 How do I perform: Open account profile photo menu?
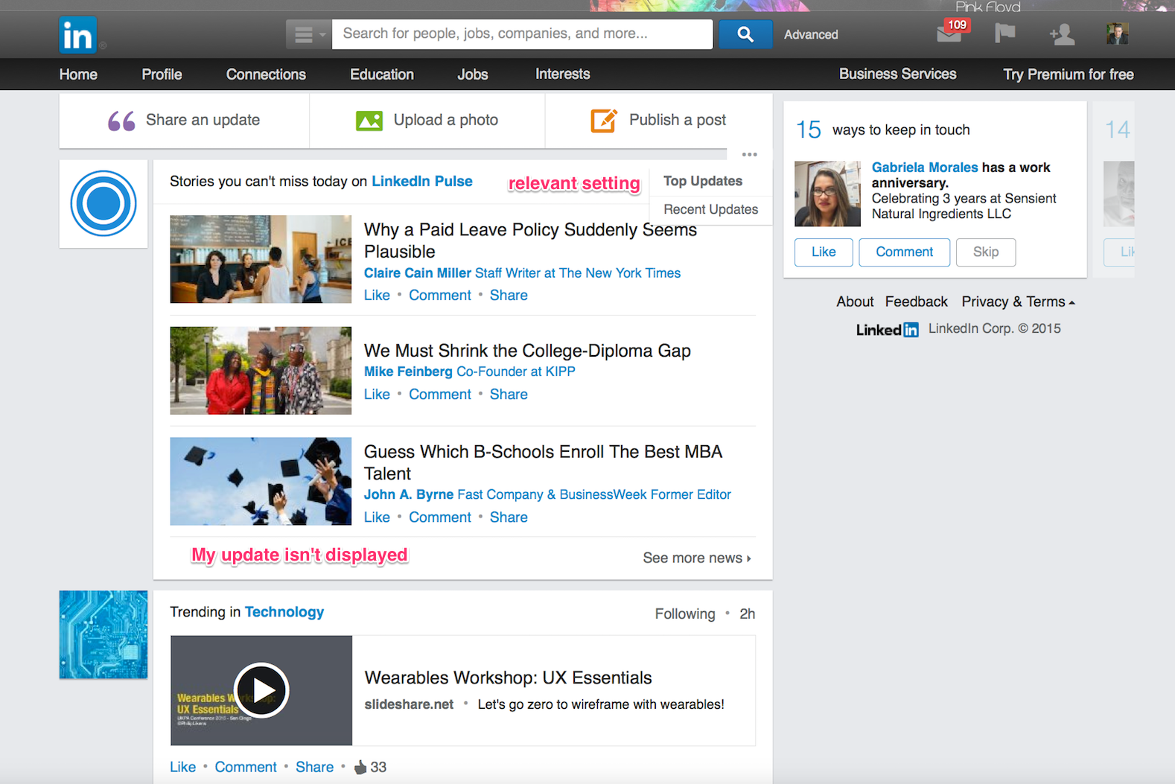pos(1117,34)
